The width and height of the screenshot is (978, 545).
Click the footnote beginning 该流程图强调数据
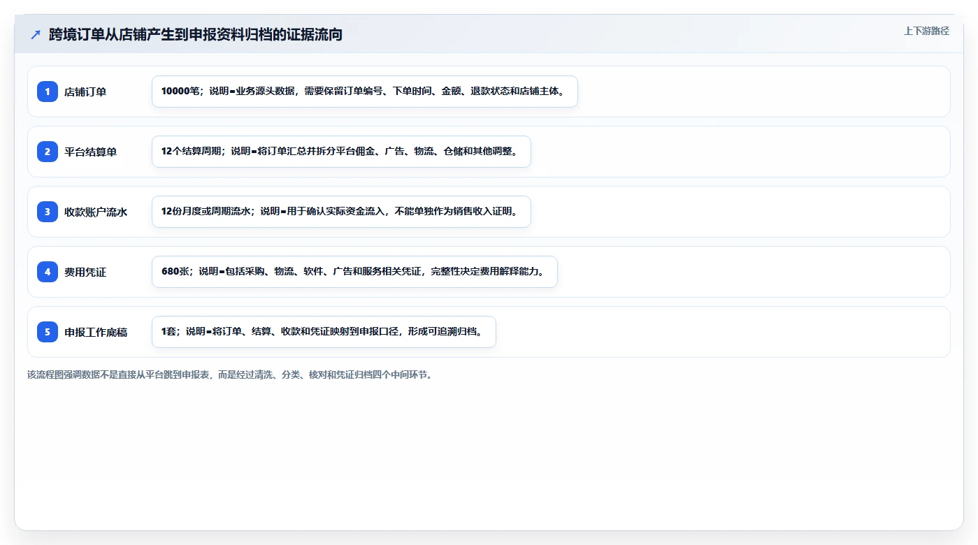click(230, 375)
